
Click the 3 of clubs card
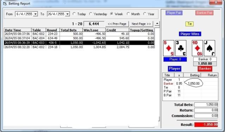(x=181, y=48)
